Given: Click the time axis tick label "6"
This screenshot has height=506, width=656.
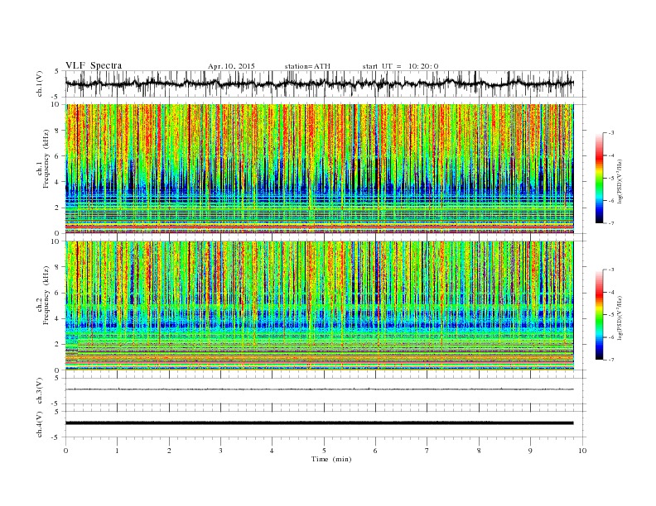Looking at the screenshot, I should [376, 451].
